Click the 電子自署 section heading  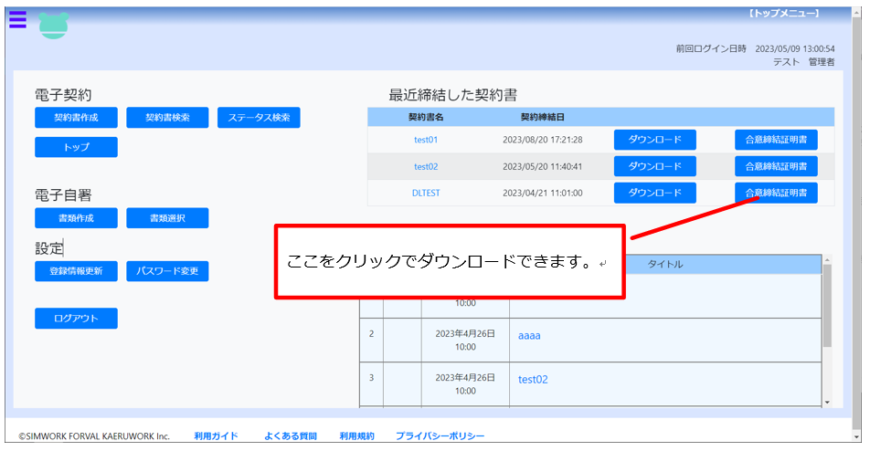(63, 195)
